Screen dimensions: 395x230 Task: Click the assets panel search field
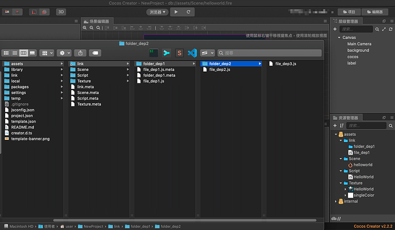[366, 126]
